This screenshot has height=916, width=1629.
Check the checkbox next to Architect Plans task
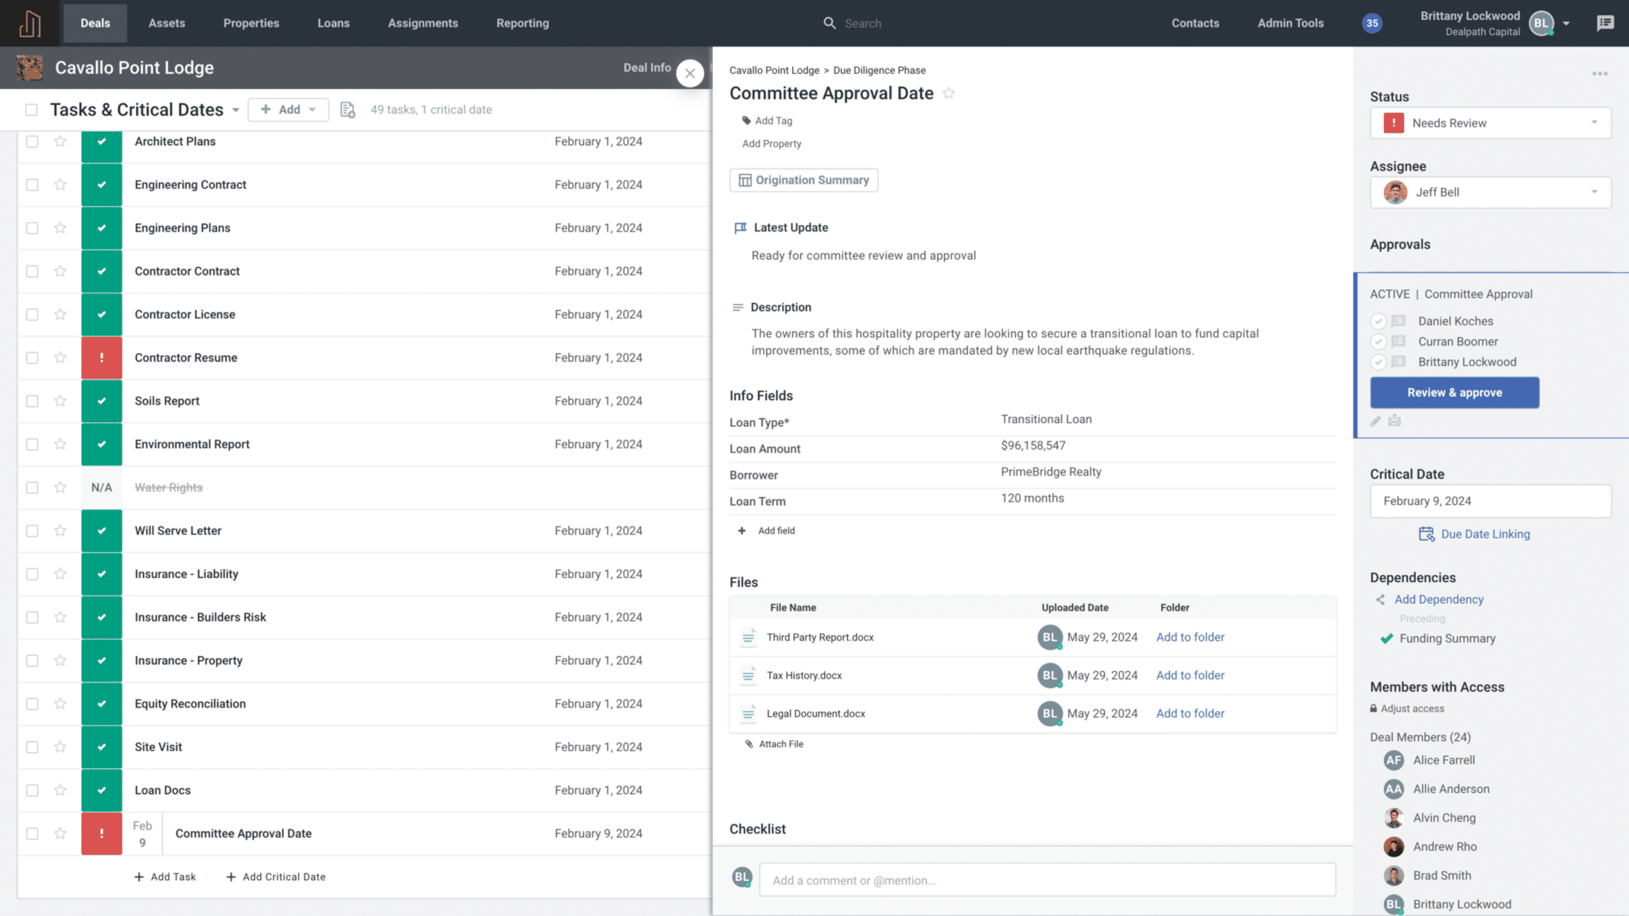tap(31, 141)
